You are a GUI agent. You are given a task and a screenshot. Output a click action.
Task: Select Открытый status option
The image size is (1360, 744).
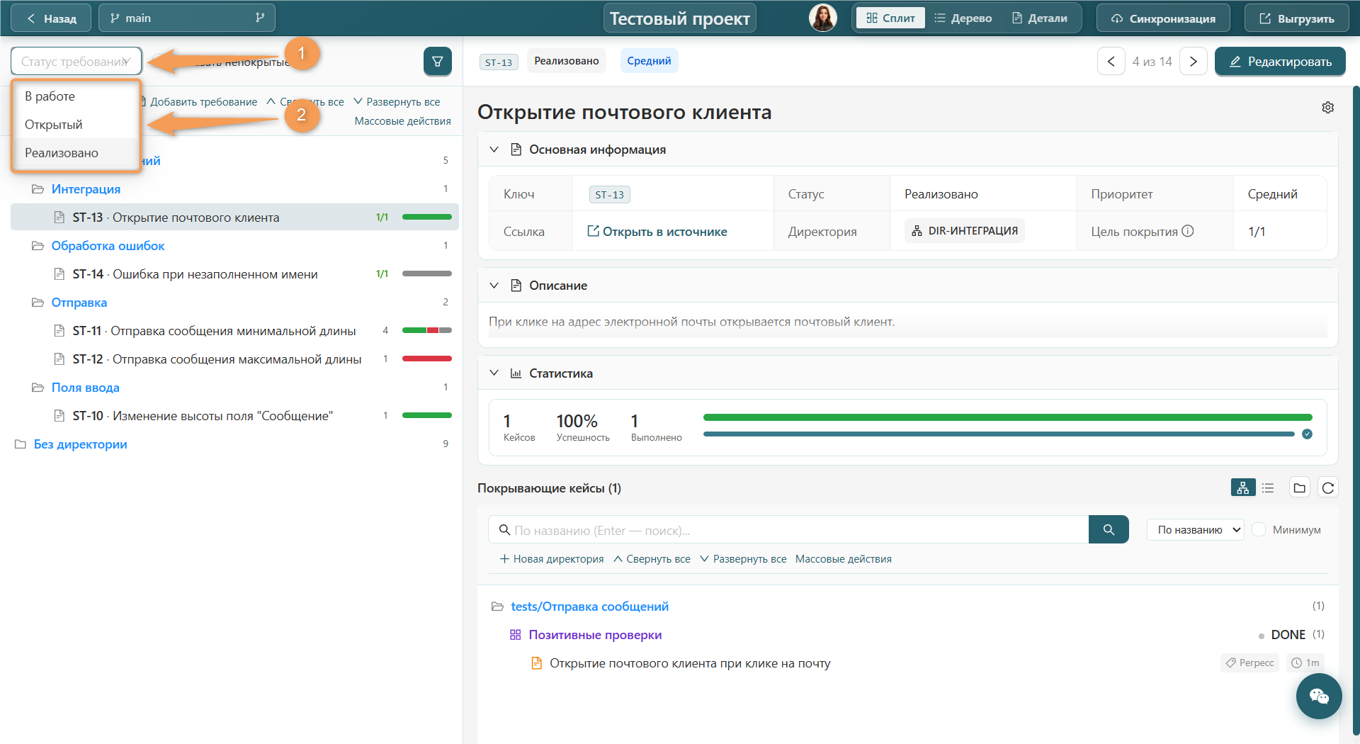[x=76, y=125]
